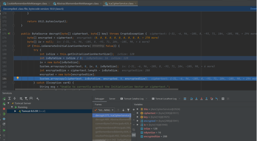The width and height of the screenshot is (257, 141).
Task: Stop the running Tomcat server, red square
Action: [4, 109]
